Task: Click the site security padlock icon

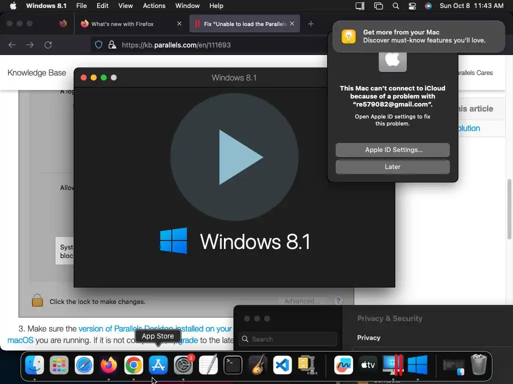Action: tap(112, 44)
